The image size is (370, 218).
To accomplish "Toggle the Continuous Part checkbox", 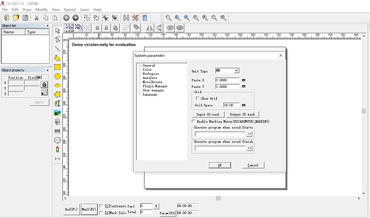I will [x=101, y=206].
